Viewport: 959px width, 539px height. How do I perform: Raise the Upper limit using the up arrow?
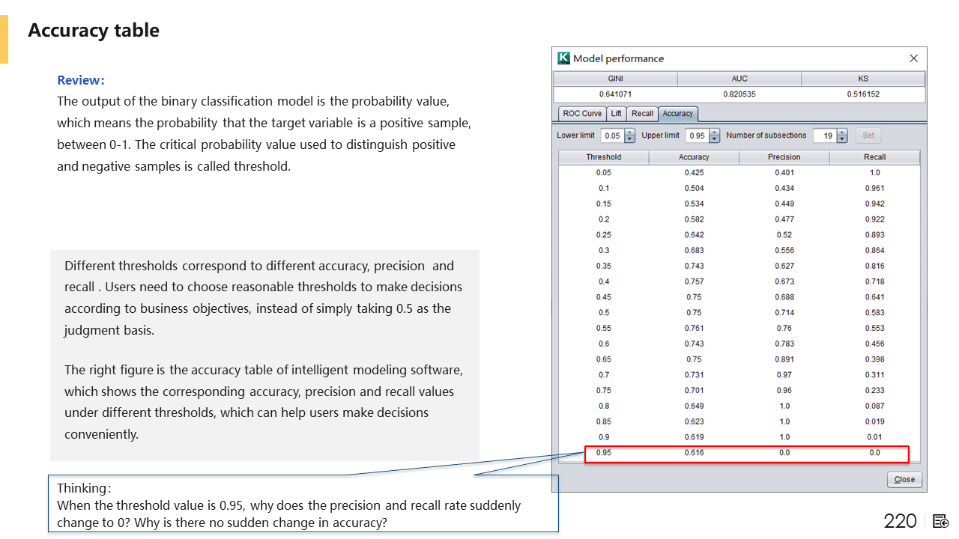pos(713,133)
